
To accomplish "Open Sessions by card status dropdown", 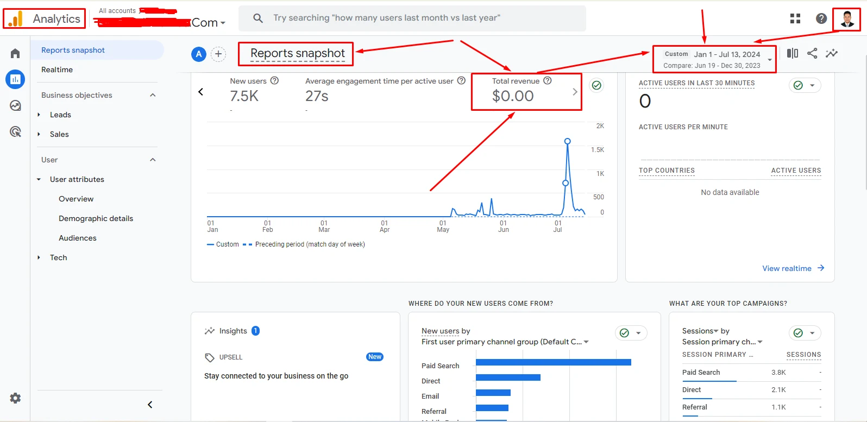I will [805, 333].
